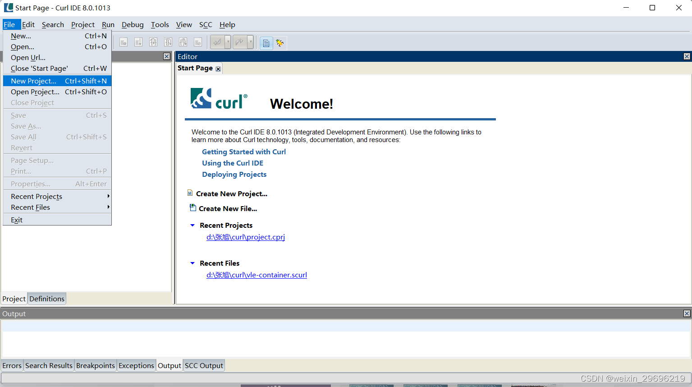Viewport: 692px width, 387px height.
Task: Open the Getting Started with Curl link
Action: [x=243, y=152]
